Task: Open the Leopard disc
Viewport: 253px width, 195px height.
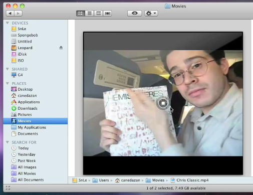Action: tap(36, 48)
